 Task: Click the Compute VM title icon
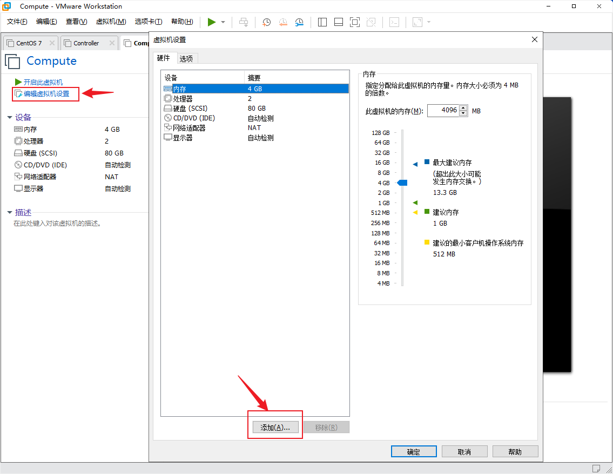(13, 62)
